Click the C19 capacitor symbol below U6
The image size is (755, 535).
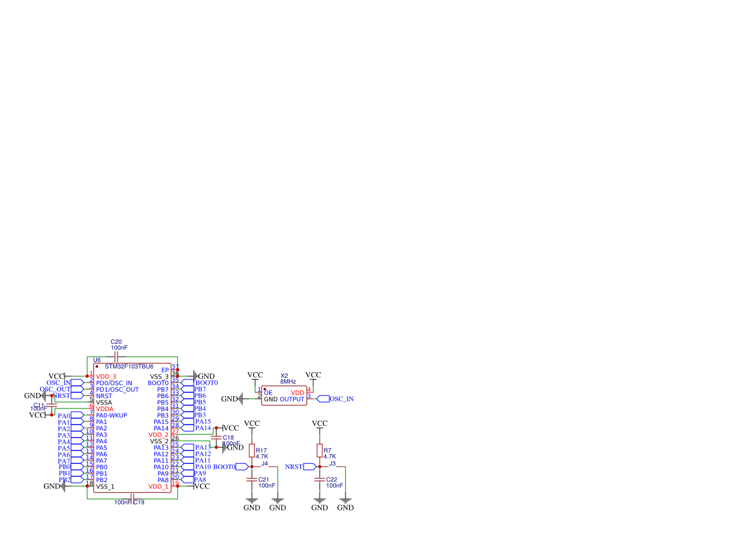tap(133, 498)
